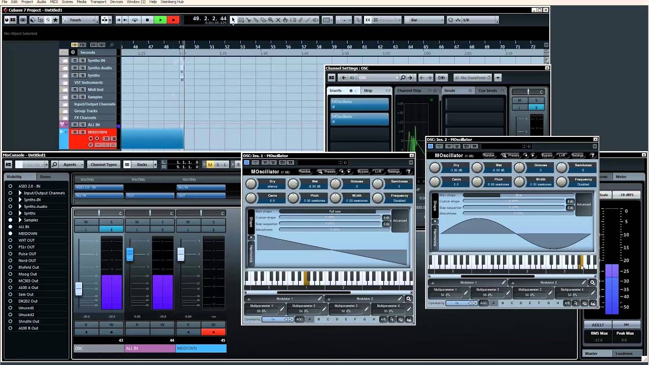The image size is (649, 365).
Task: Expand Input/Output Channels in Visibility list
Action: tap(20, 193)
